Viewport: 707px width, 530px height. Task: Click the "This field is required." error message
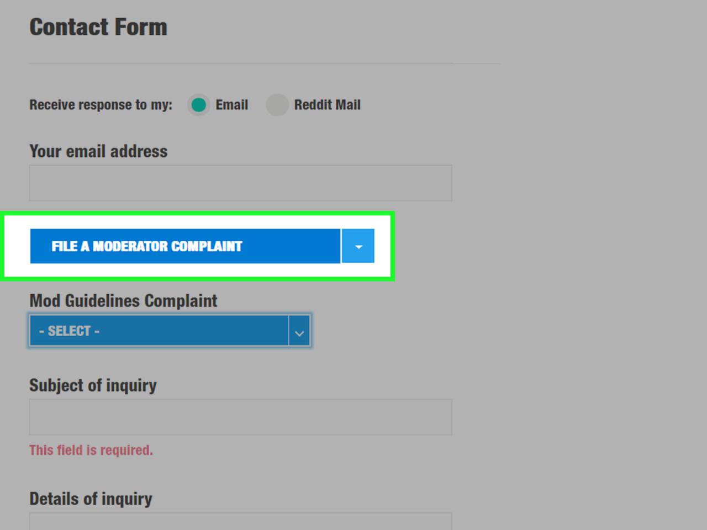[91, 451]
